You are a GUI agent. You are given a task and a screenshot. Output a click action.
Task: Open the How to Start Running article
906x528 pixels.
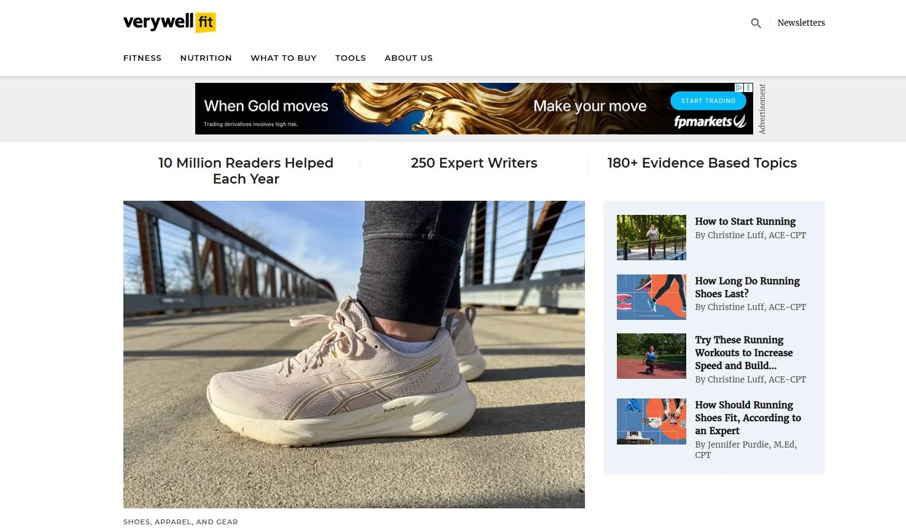[x=745, y=221]
